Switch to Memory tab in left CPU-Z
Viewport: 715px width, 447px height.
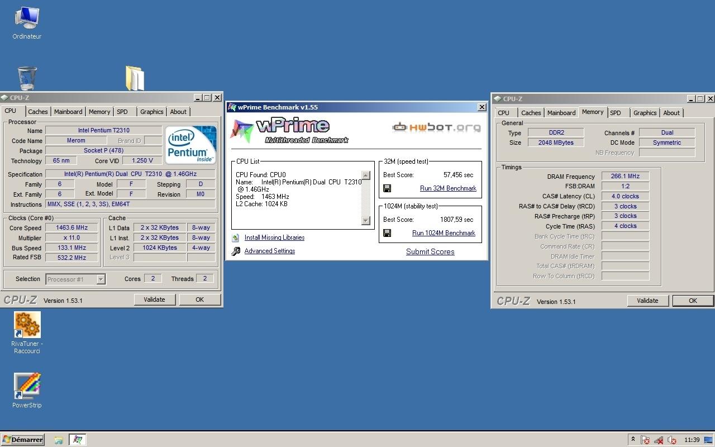pyautogui.click(x=99, y=112)
